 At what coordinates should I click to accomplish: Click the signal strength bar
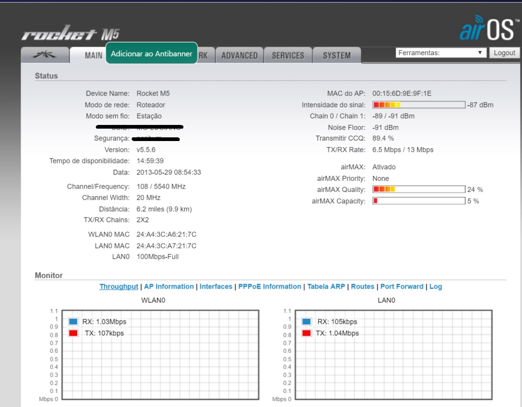(419, 105)
